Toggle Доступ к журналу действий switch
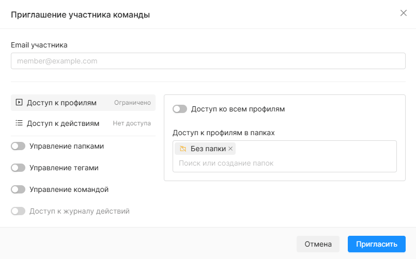Viewport: 416px width, 259px height. click(x=18, y=211)
